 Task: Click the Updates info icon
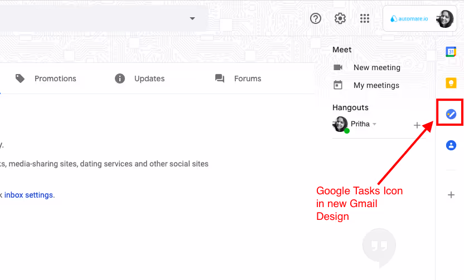[119, 78]
